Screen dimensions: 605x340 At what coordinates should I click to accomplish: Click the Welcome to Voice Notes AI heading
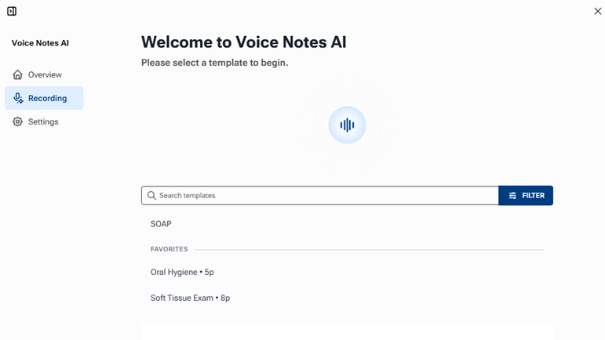coord(243,42)
